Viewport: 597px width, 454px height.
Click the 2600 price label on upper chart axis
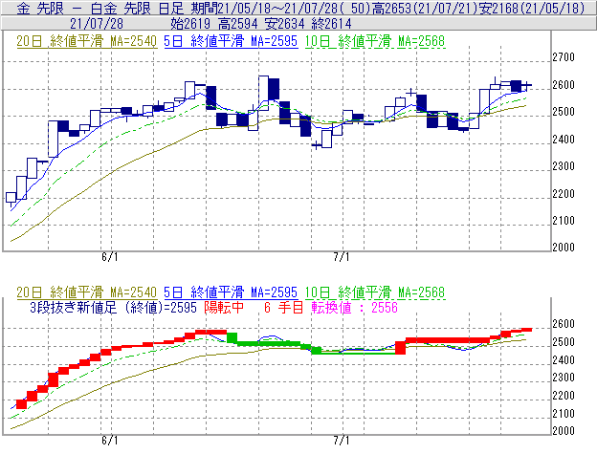coord(564,85)
